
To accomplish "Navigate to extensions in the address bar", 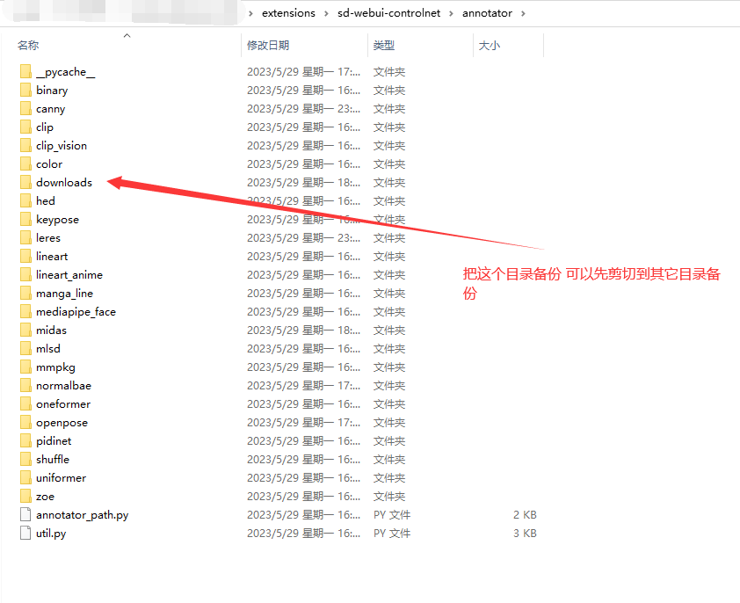I will pyautogui.click(x=288, y=13).
